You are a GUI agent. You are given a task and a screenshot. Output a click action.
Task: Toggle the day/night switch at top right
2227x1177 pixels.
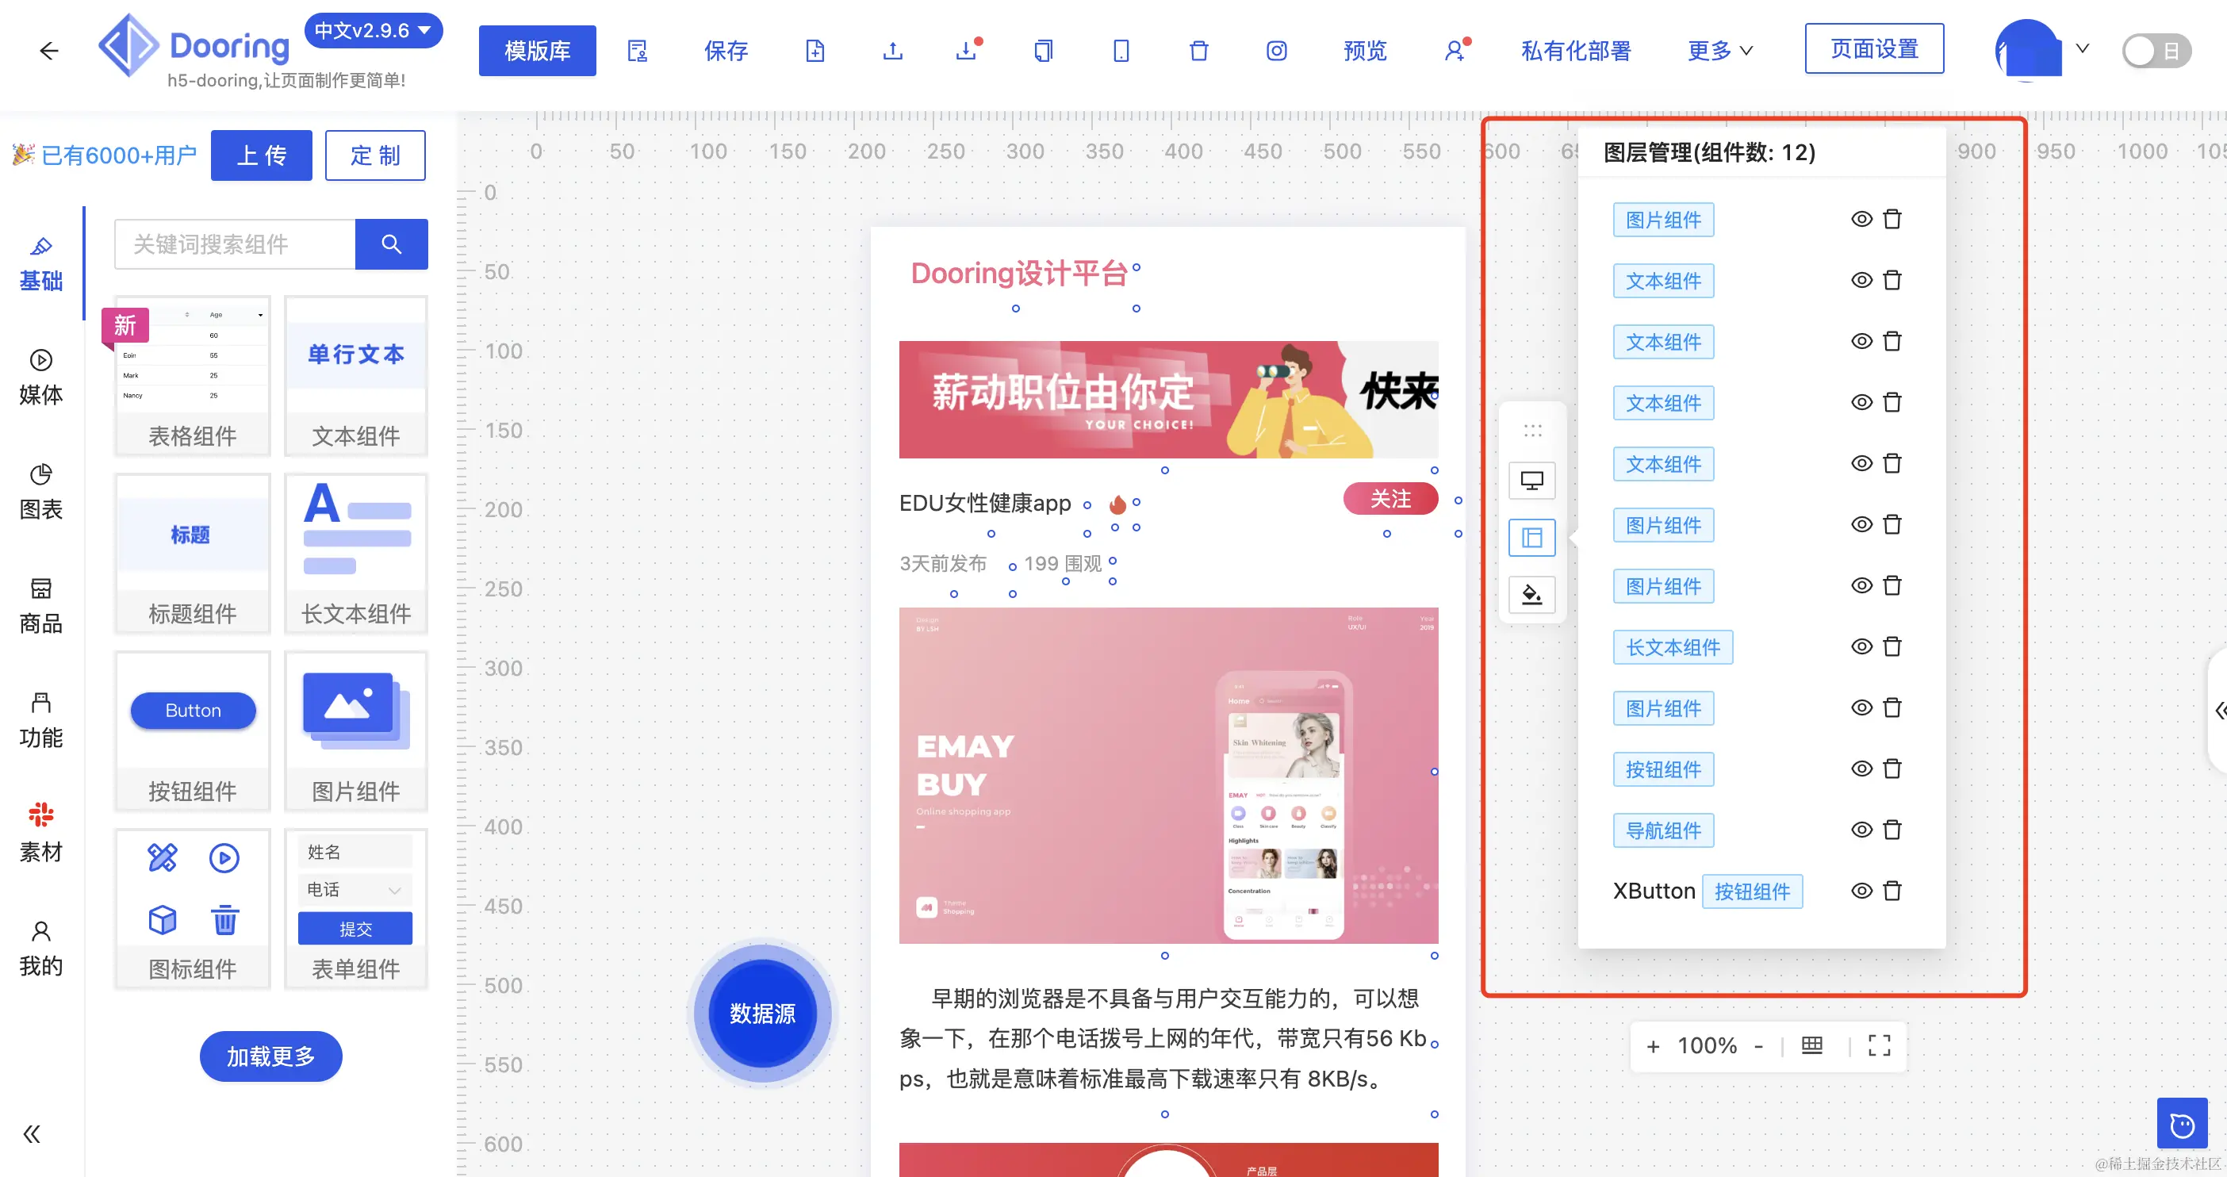(2156, 51)
